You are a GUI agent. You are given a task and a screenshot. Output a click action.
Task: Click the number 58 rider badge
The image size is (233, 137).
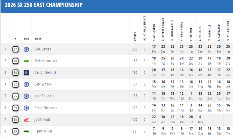click(x=15, y=73)
